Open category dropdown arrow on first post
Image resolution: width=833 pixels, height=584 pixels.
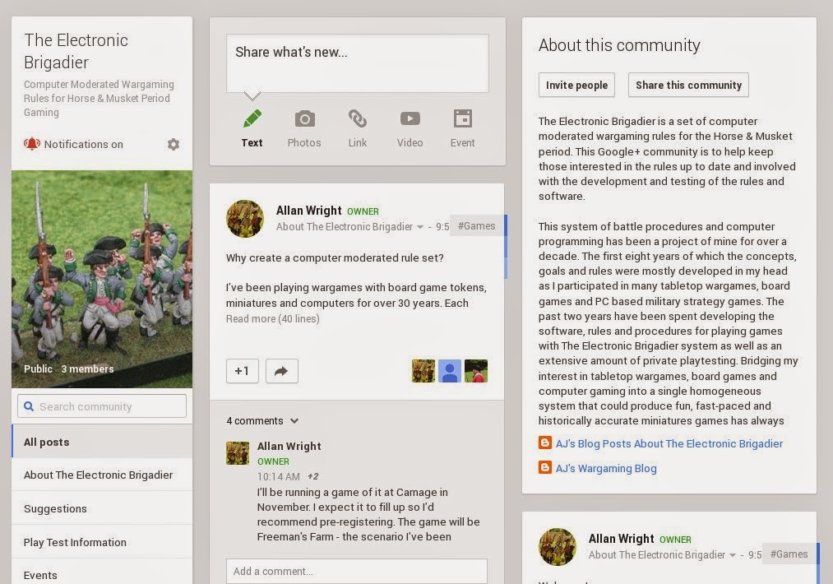pos(420,227)
